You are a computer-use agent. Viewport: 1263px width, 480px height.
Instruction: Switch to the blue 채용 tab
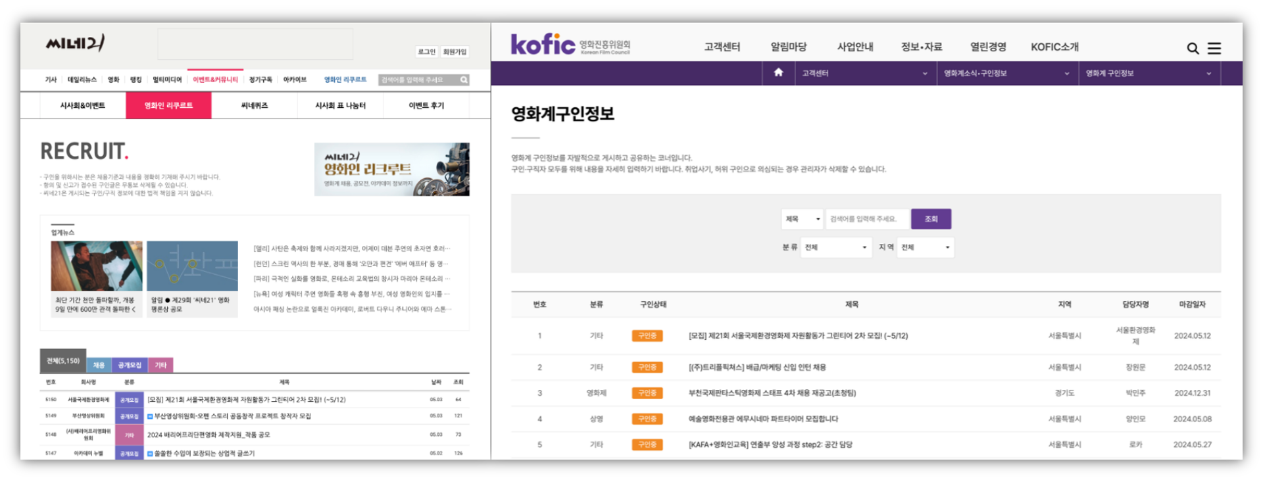[99, 365]
